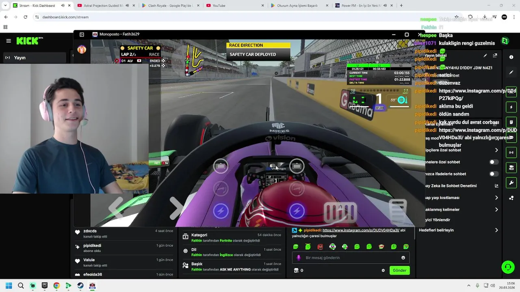Expand yasaklanmış kelimeler settings

coord(496,210)
